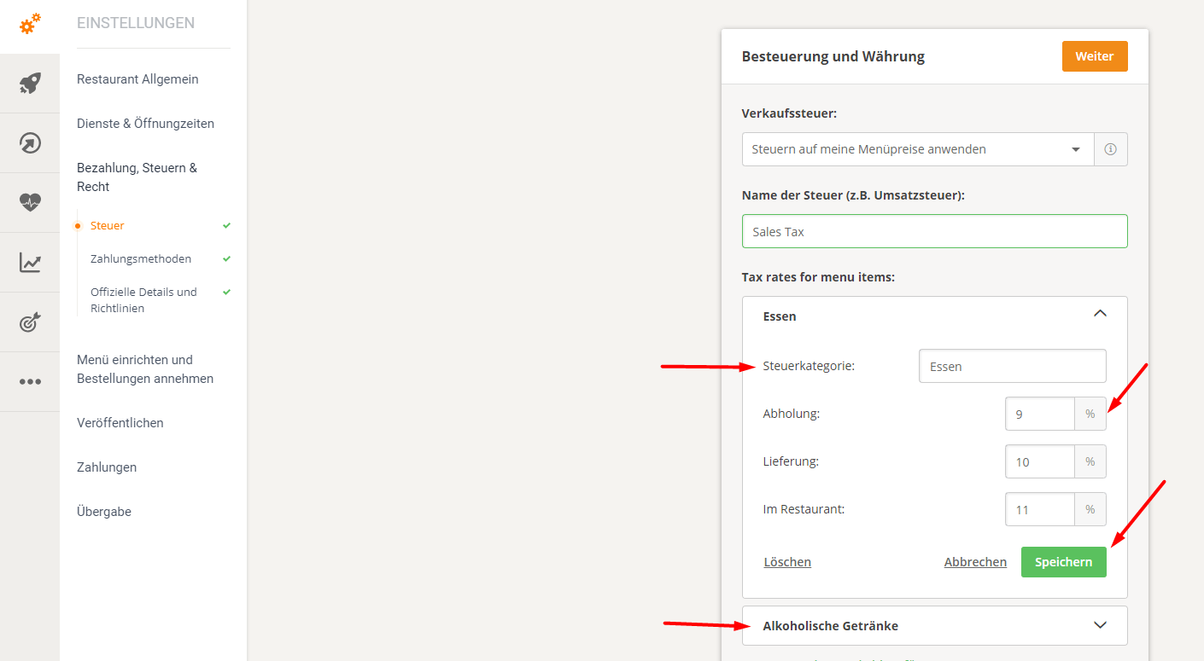Image resolution: width=1204 pixels, height=661 pixels.
Task: Cancel changes via Abbrechen link
Action: pyautogui.click(x=975, y=561)
